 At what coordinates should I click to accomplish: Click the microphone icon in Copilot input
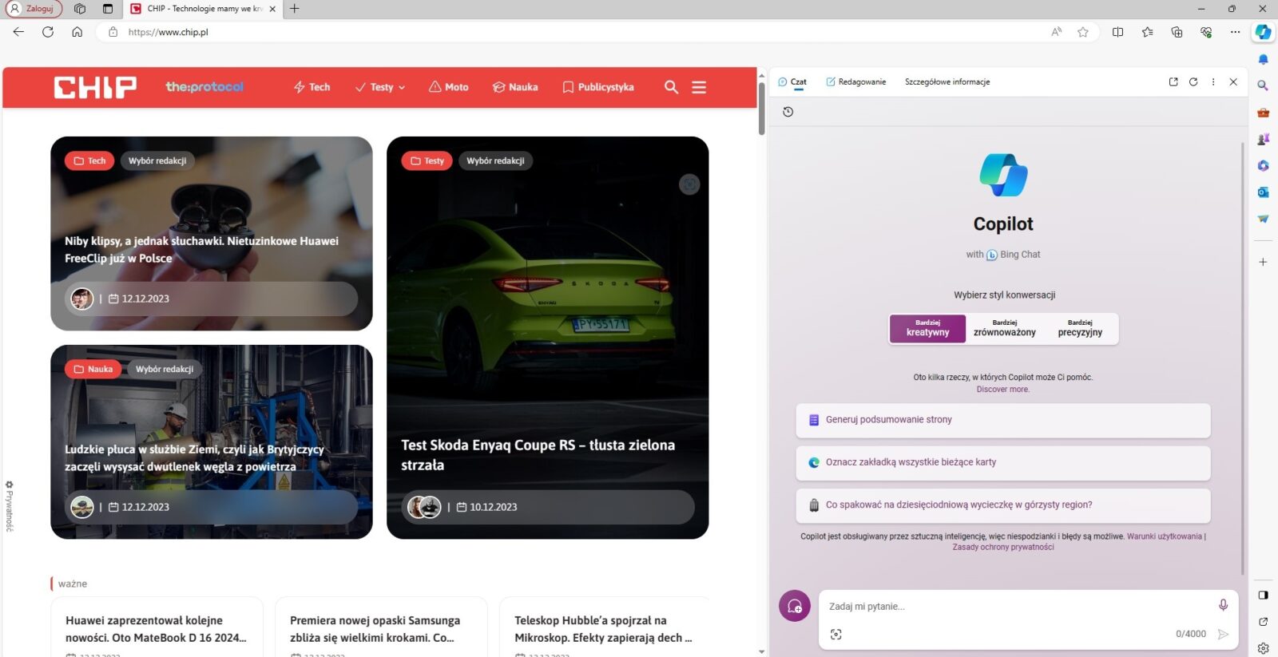(x=1223, y=605)
